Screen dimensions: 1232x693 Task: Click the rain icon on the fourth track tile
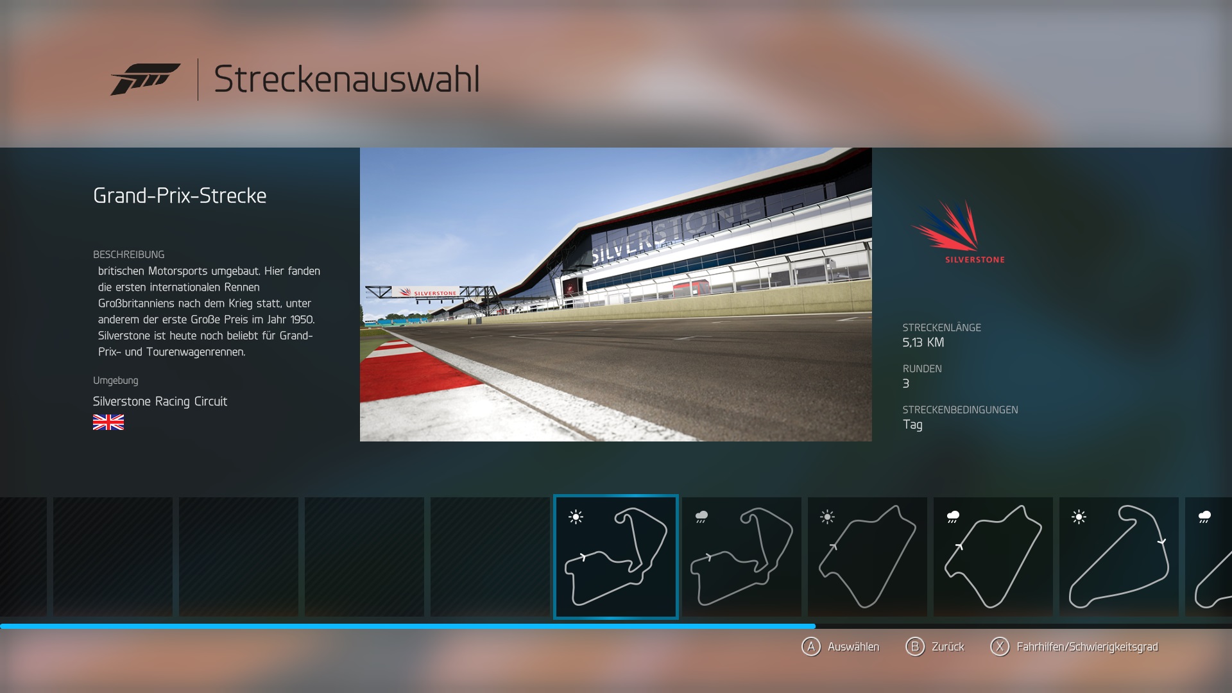[953, 517]
